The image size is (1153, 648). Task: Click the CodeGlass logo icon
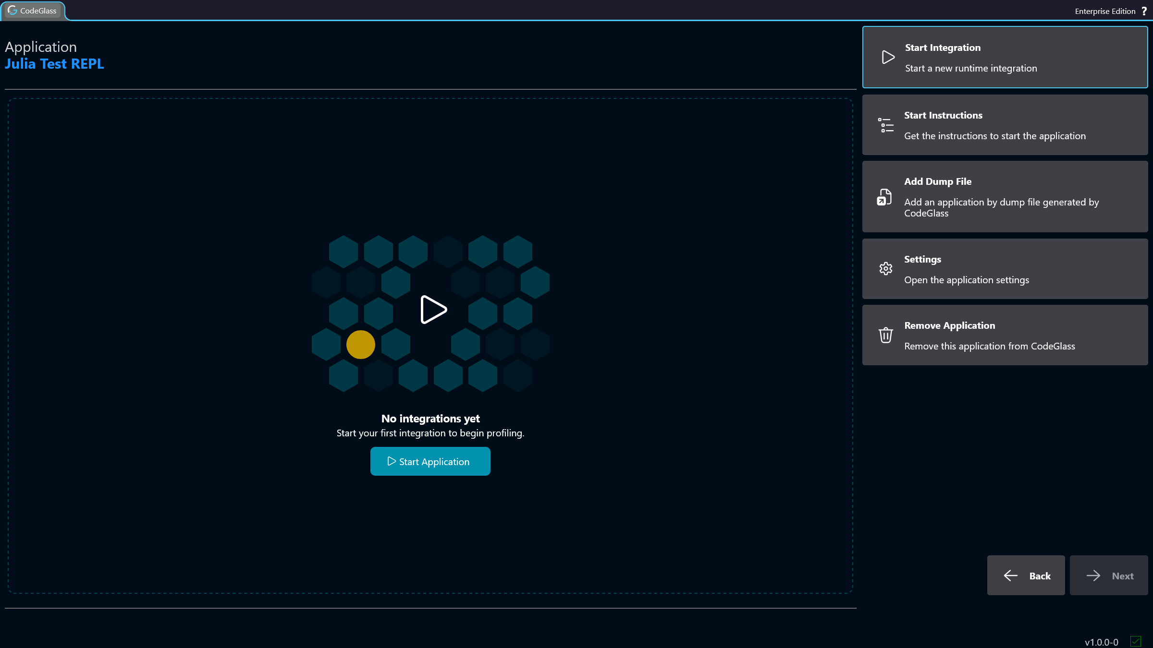(x=12, y=11)
